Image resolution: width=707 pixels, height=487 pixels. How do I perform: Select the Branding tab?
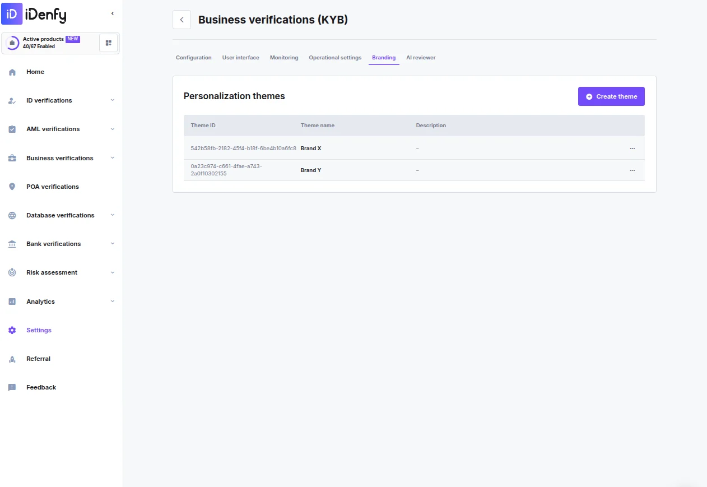point(384,58)
